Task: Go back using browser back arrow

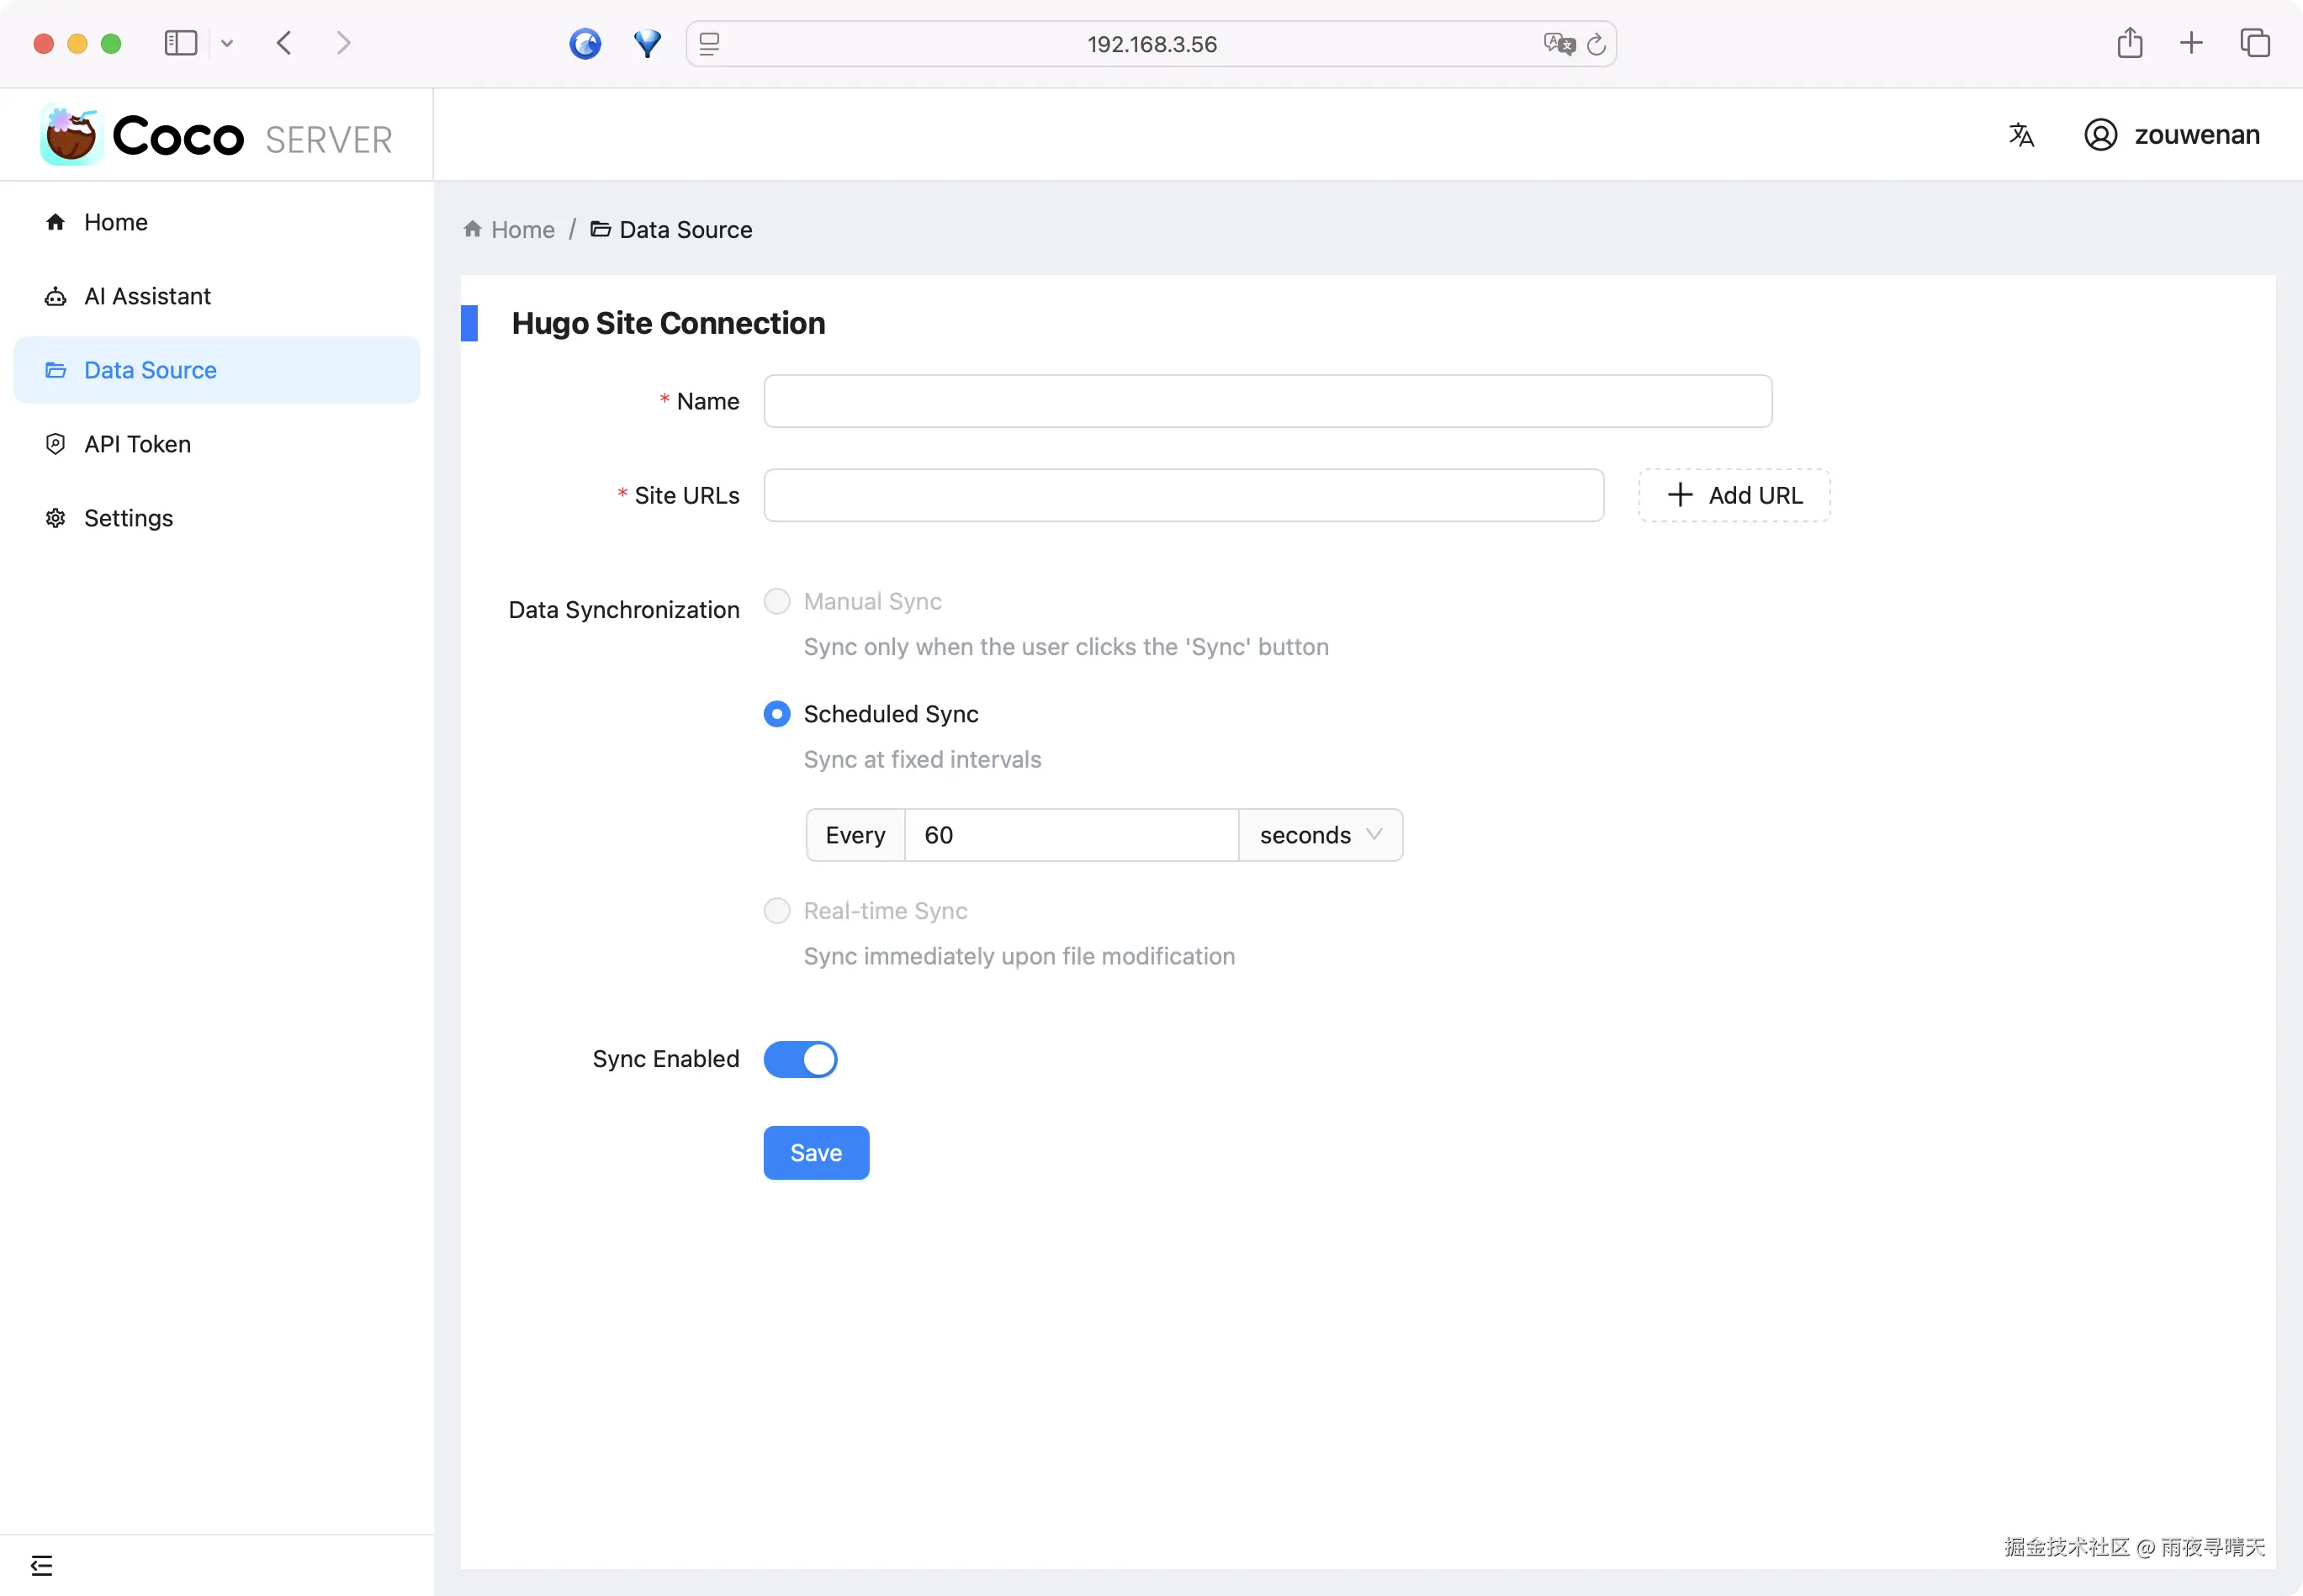Action: click(x=284, y=43)
